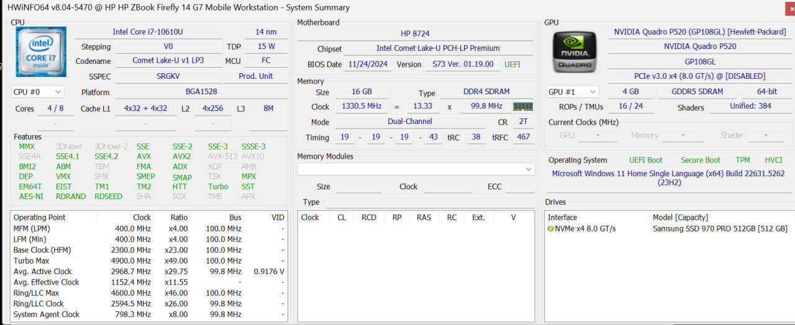Click the L3 cache value 8M
Screen dimensions: 795x325
point(268,109)
